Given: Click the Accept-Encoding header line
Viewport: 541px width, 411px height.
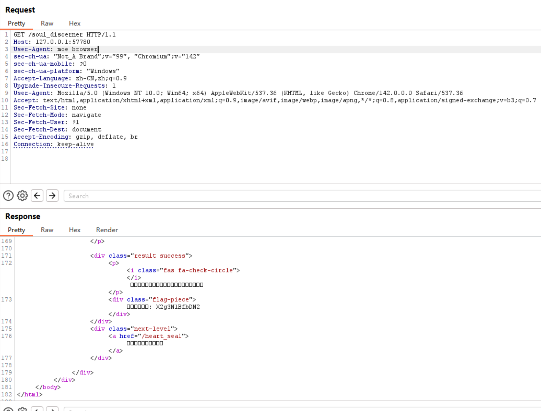Looking at the screenshot, I should (x=76, y=137).
